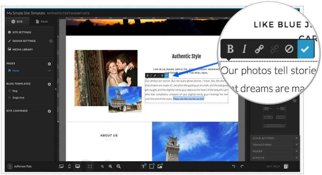Switch to mobile view
The height and width of the screenshot is (175, 322).
(x=69, y=167)
